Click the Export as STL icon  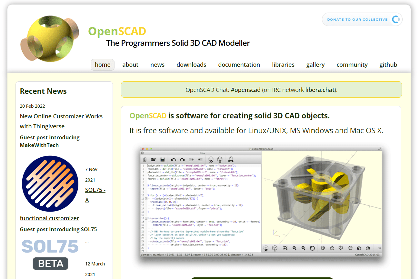click(231, 159)
